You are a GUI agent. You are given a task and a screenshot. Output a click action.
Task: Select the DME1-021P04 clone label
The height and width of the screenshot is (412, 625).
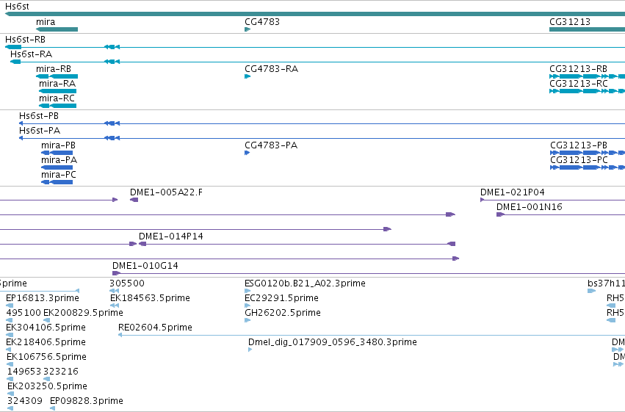pos(512,192)
